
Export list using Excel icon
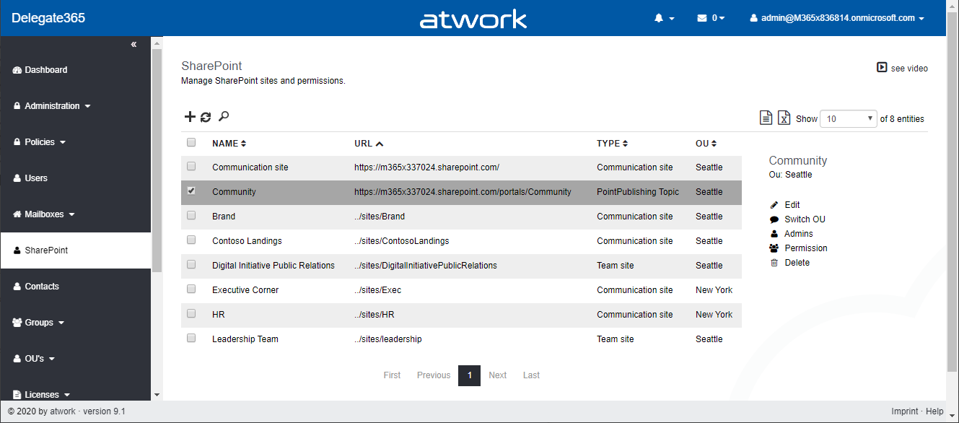tap(784, 118)
